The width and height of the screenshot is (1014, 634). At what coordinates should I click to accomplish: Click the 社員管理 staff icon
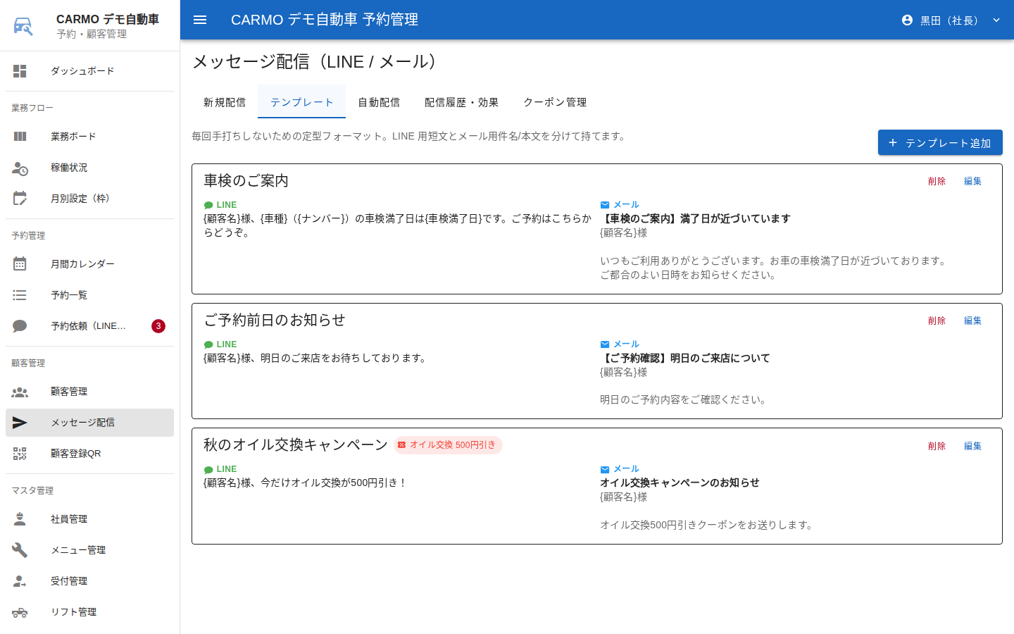pyautogui.click(x=20, y=519)
